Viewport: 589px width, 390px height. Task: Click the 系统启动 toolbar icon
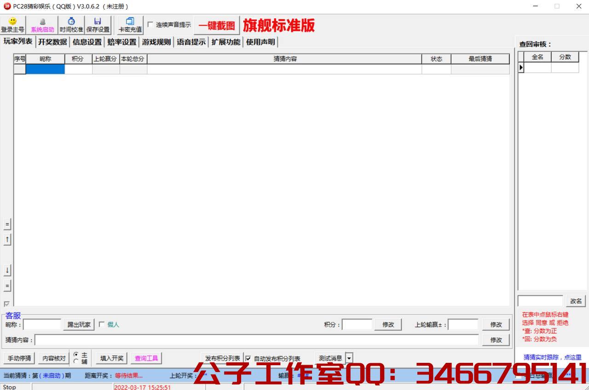tap(42, 25)
